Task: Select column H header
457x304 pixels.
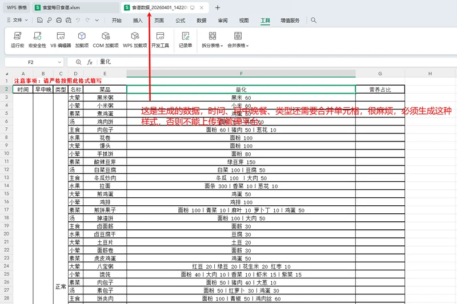Action: tap(430, 74)
